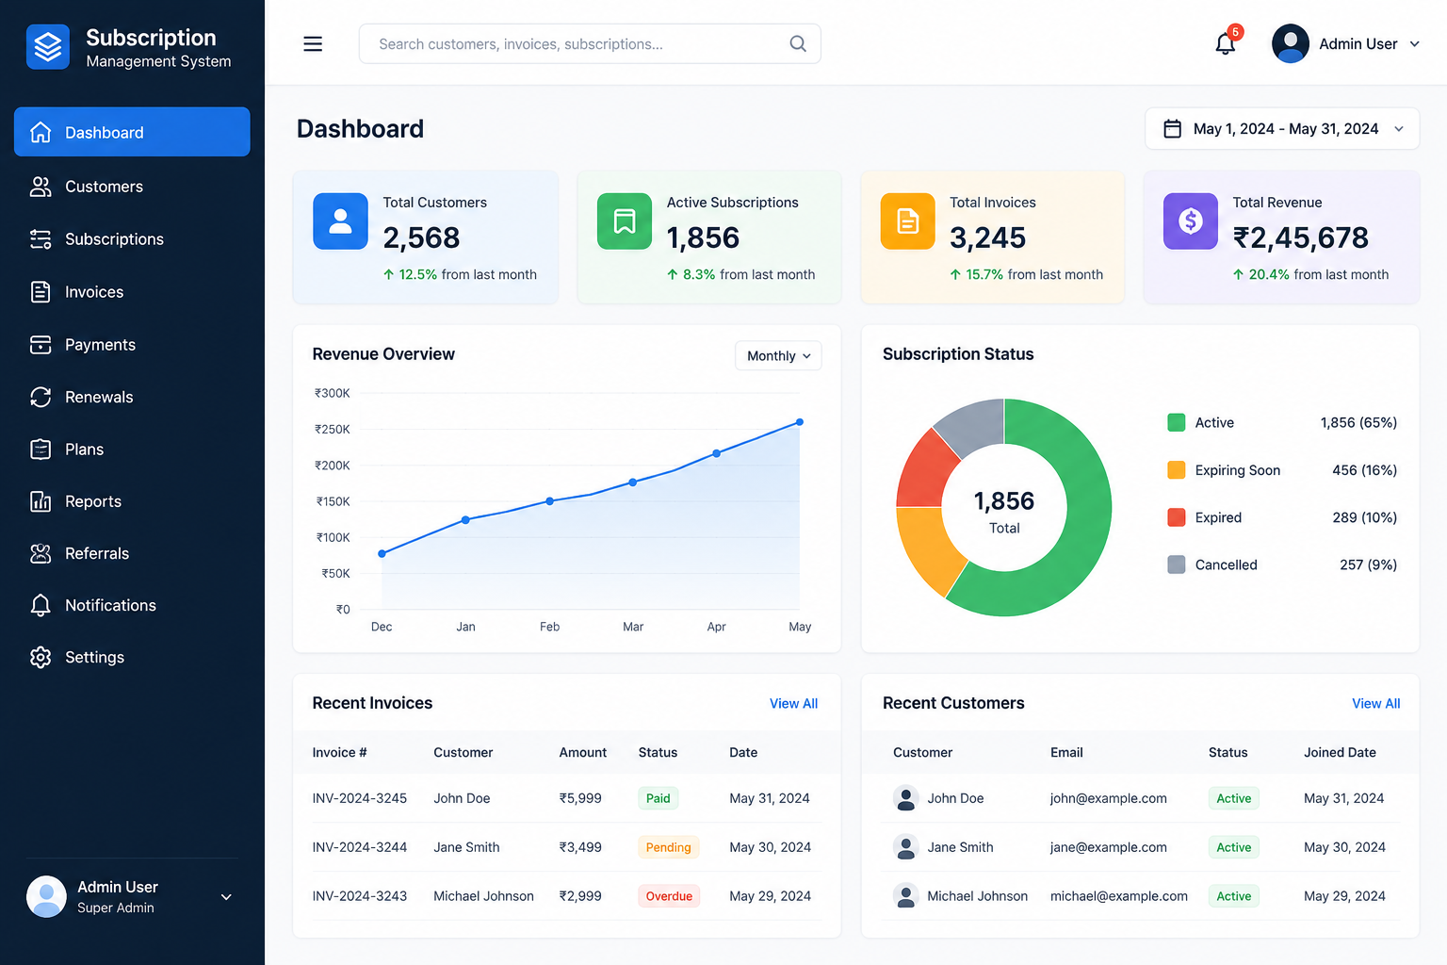Click the search magnifier icon
1447x965 pixels.
tap(798, 44)
